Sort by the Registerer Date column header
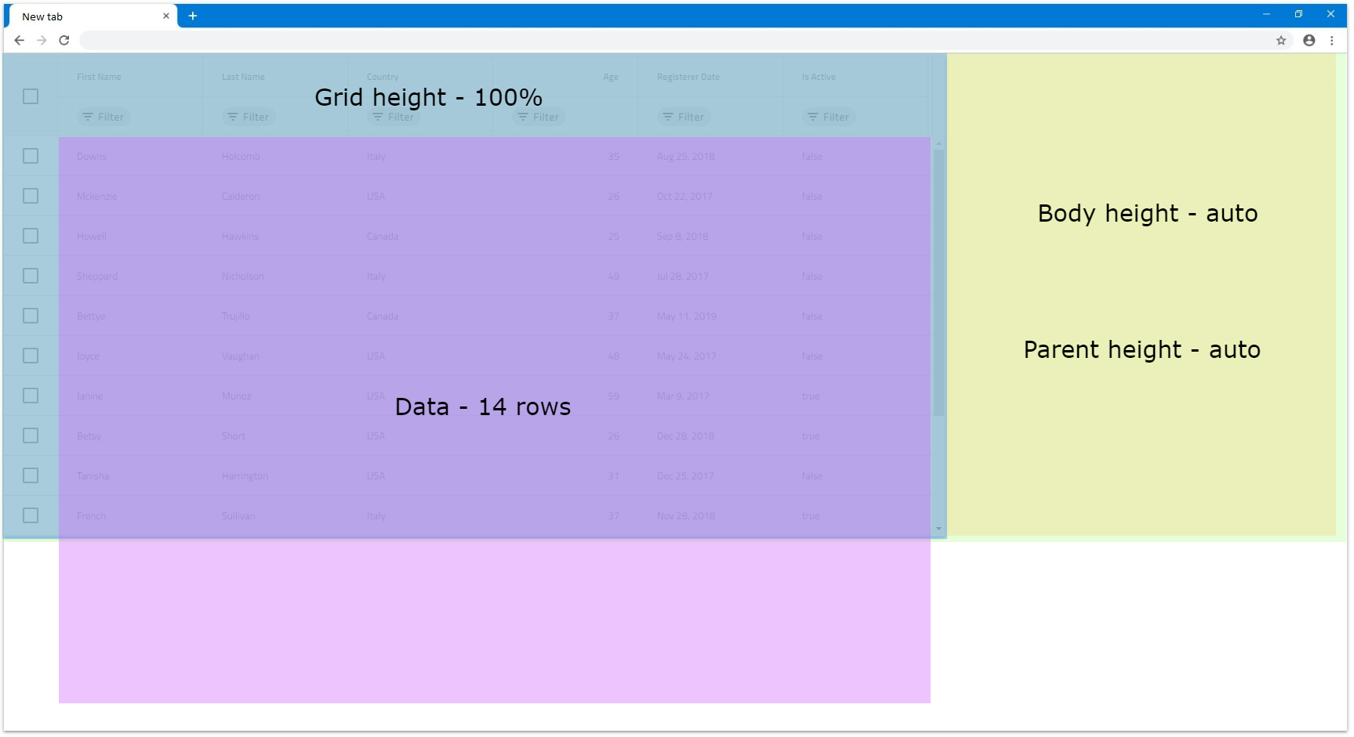1354x737 pixels. [x=688, y=78]
